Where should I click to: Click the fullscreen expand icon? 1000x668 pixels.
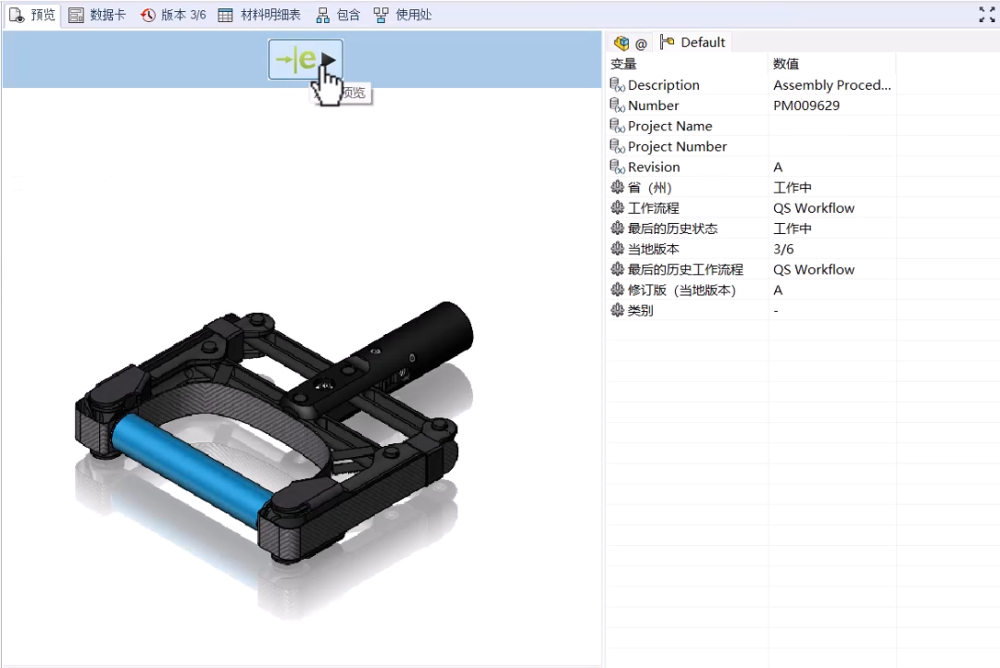(987, 15)
